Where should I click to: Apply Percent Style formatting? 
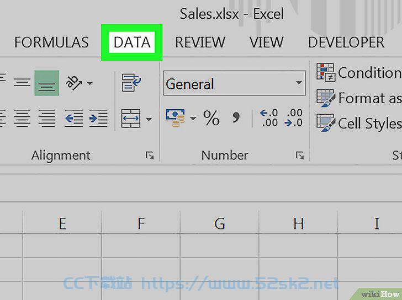point(211,118)
